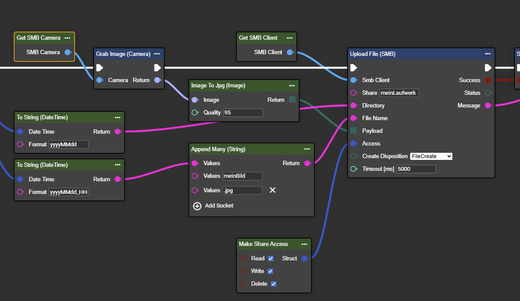Click Upload File execution output arrow
520x301 pixels.
click(488, 67)
